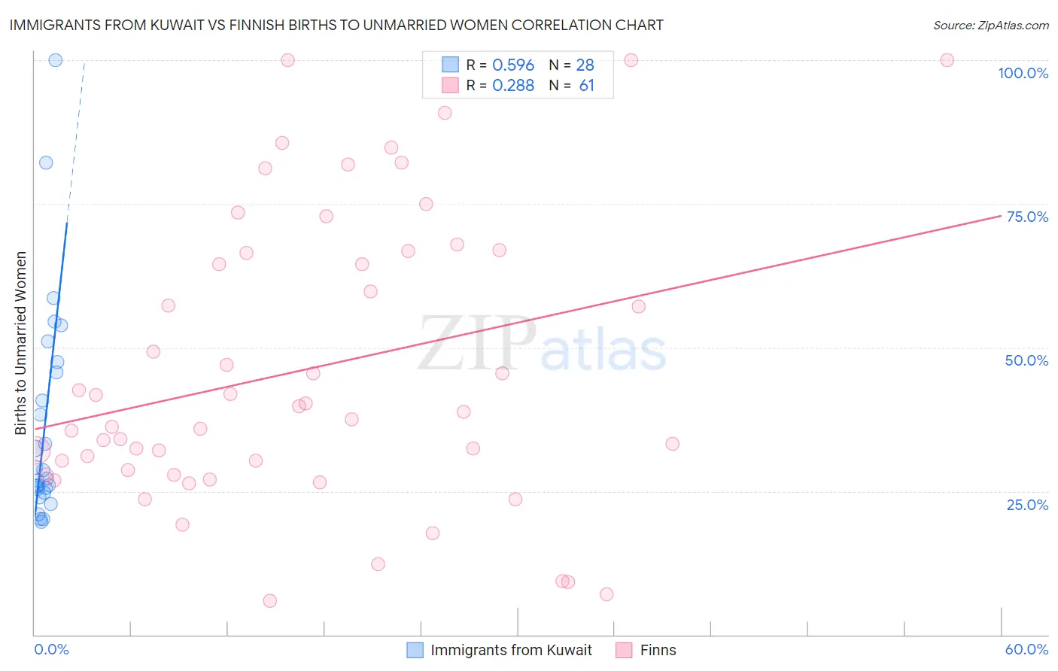Click the Births to Unmarried Women axis title
1058x671 pixels.
click(x=20, y=343)
